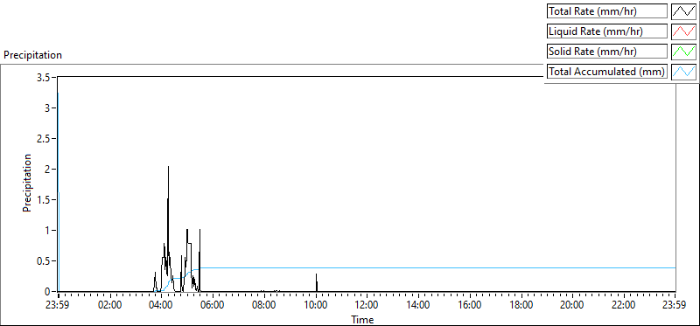
Task: Select the Total Accumulated (mm) legend label
Action: [x=606, y=72]
